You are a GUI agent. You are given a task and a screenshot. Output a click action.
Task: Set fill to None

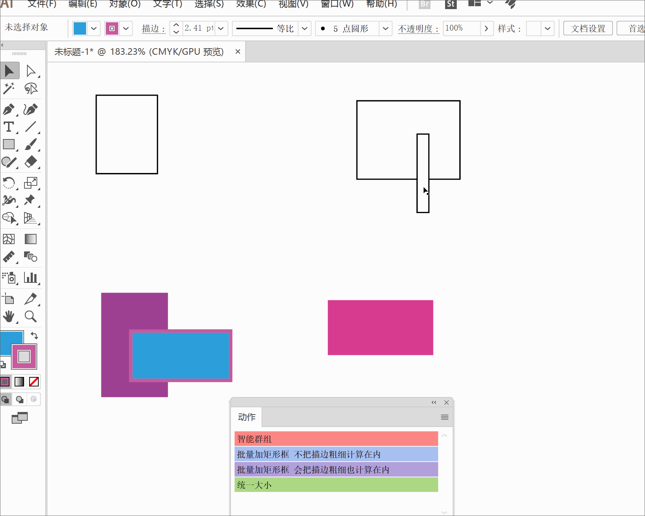34,382
